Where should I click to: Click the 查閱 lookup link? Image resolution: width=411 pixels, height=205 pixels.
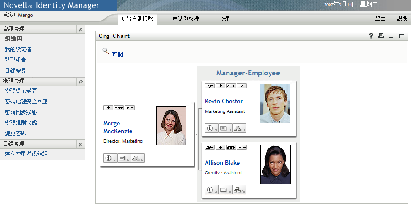pyautogui.click(x=117, y=54)
